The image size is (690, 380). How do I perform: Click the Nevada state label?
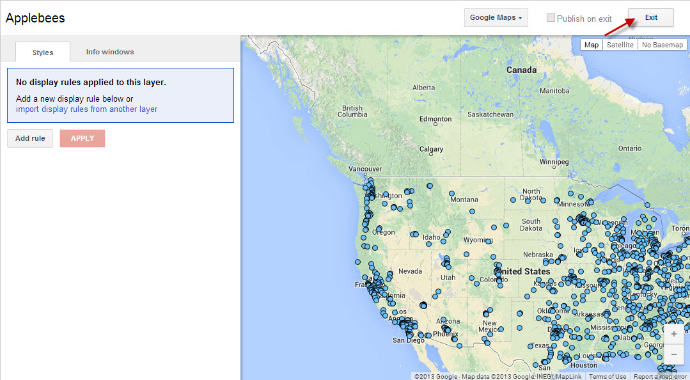pyautogui.click(x=410, y=271)
